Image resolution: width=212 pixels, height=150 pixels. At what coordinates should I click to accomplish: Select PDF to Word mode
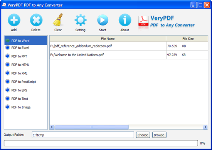tap(26, 41)
